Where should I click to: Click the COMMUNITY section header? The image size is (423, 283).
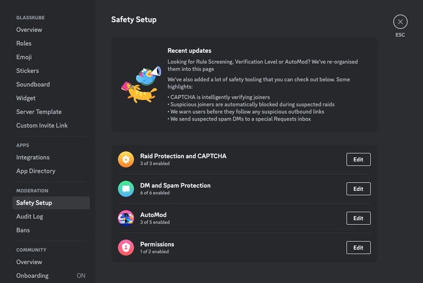[x=31, y=250]
